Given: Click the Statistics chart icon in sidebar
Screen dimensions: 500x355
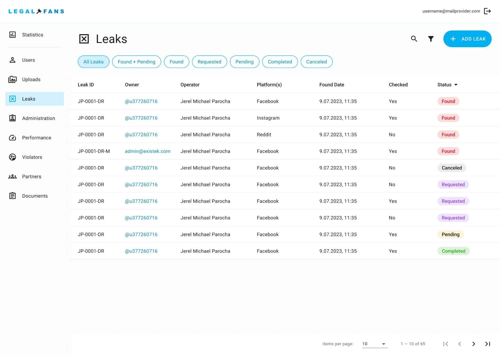Looking at the screenshot, I should point(12,35).
